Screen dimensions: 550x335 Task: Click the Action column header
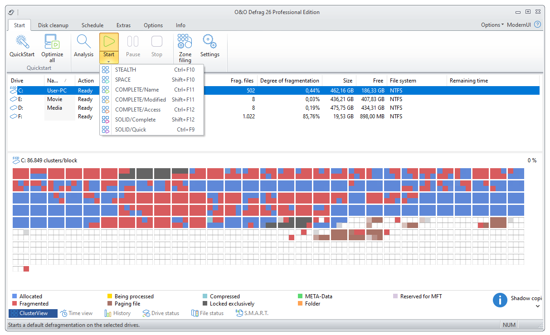[86, 81]
